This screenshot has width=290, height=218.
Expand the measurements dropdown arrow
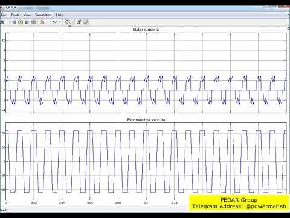(x=91, y=22)
